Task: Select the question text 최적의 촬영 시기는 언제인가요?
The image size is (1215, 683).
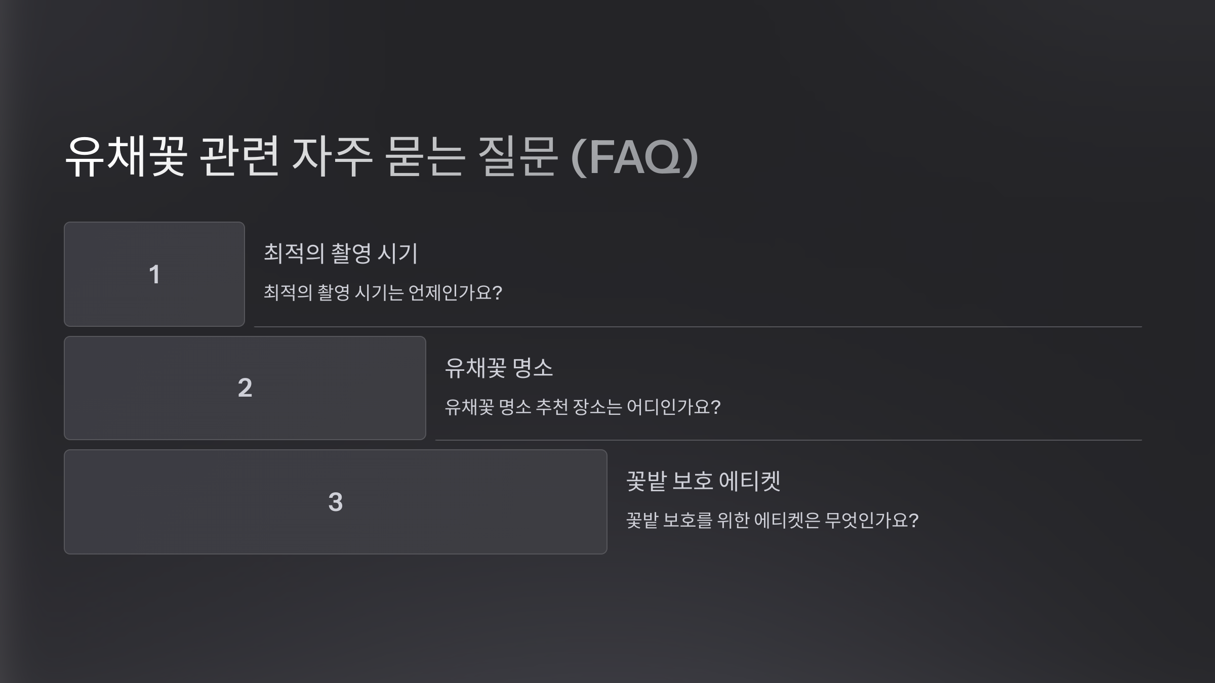Action: (383, 292)
